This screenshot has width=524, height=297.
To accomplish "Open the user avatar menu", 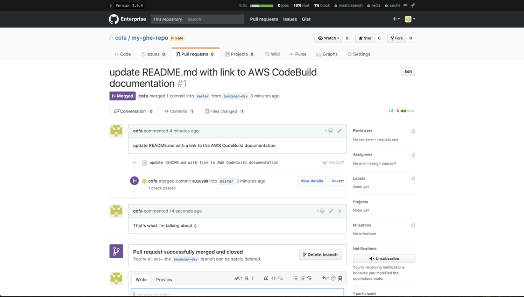I will (x=410, y=19).
